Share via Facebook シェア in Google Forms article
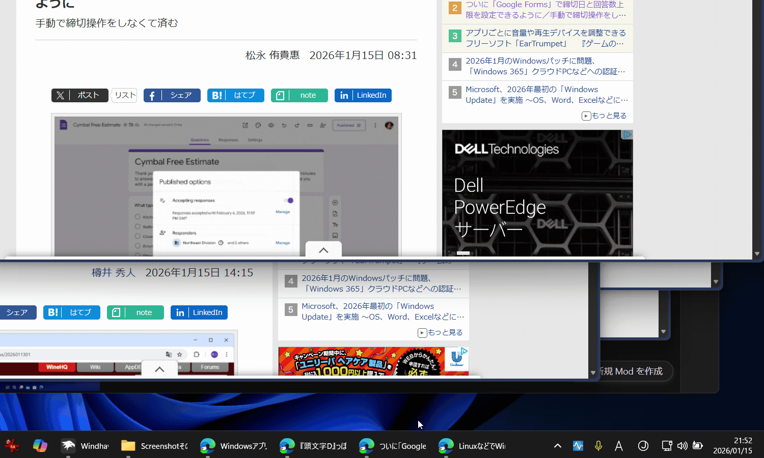764x458 pixels. (x=172, y=95)
